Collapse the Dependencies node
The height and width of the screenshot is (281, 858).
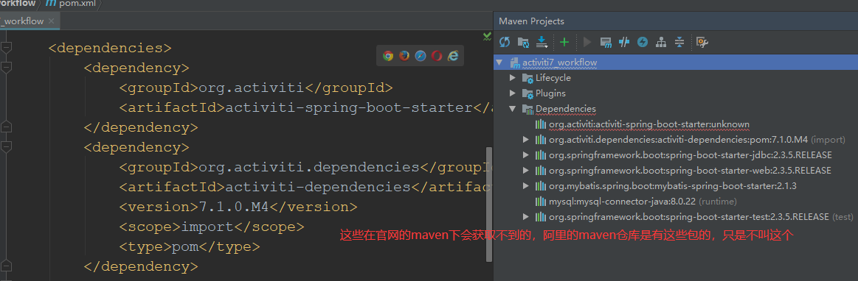[513, 109]
